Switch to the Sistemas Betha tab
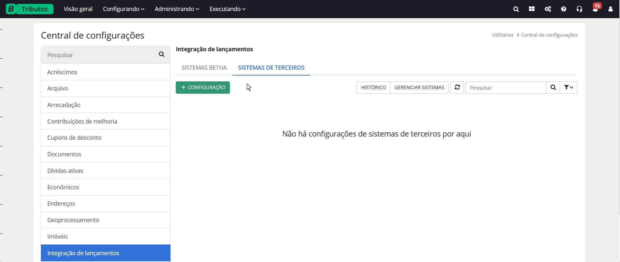Viewport: 620px width, 262px height. 204,68
